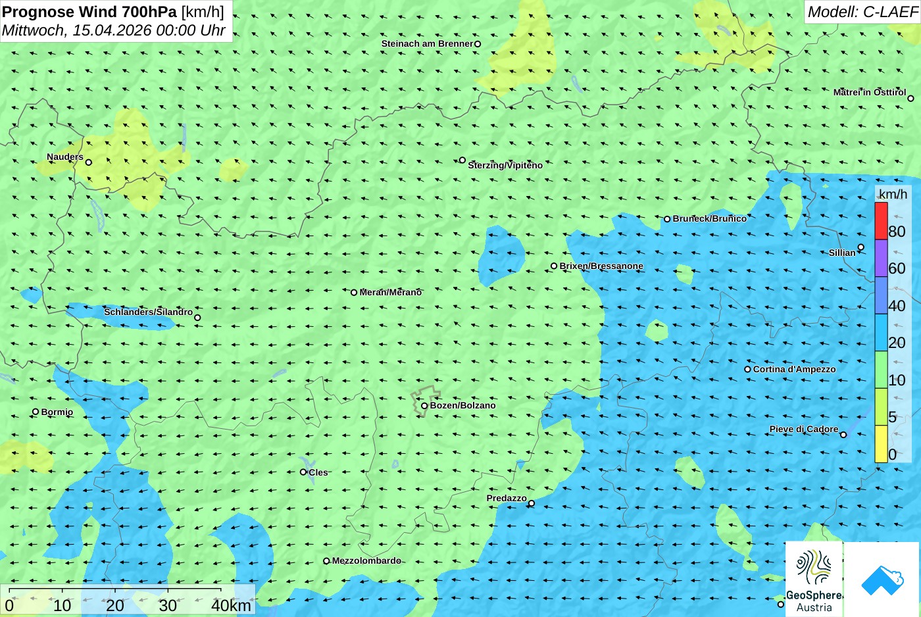Click the Cortina d'Ampezzo city marker

[x=747, y=370]
